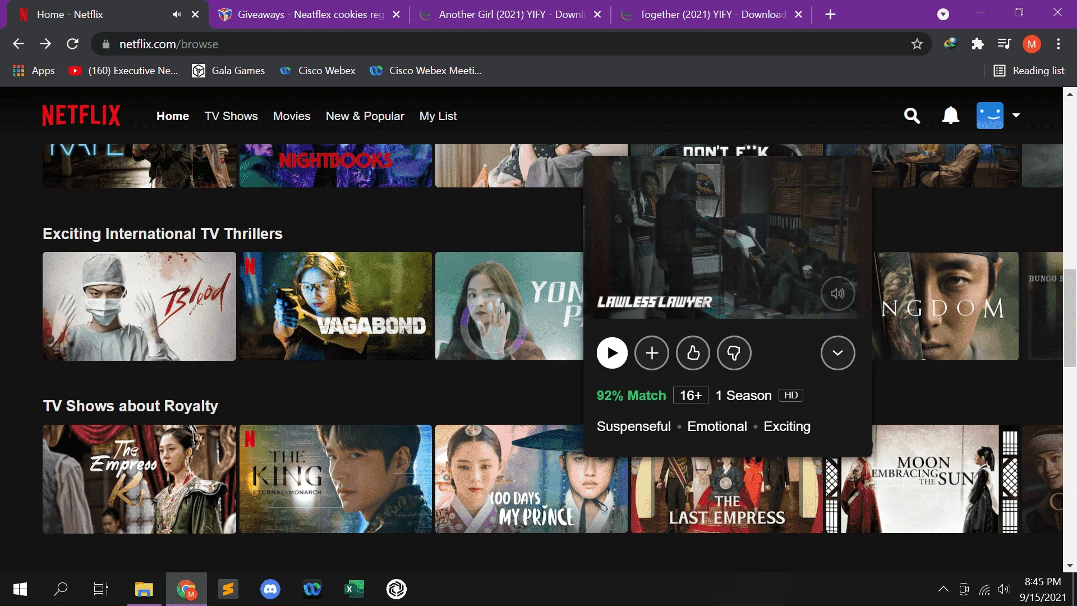Open (160) Executive Ne... YouTube bookmark
Screen dimensions: 1077x606
(123, 71)
